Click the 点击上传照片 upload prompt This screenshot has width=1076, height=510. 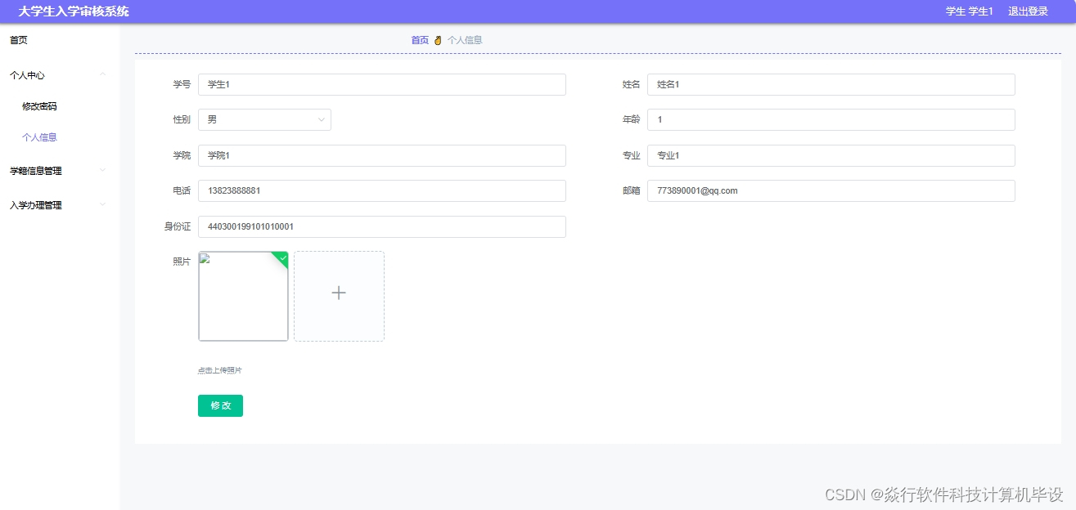220,369
